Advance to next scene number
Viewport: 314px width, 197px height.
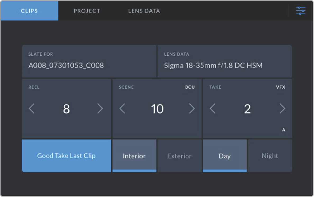click(192, 109)
